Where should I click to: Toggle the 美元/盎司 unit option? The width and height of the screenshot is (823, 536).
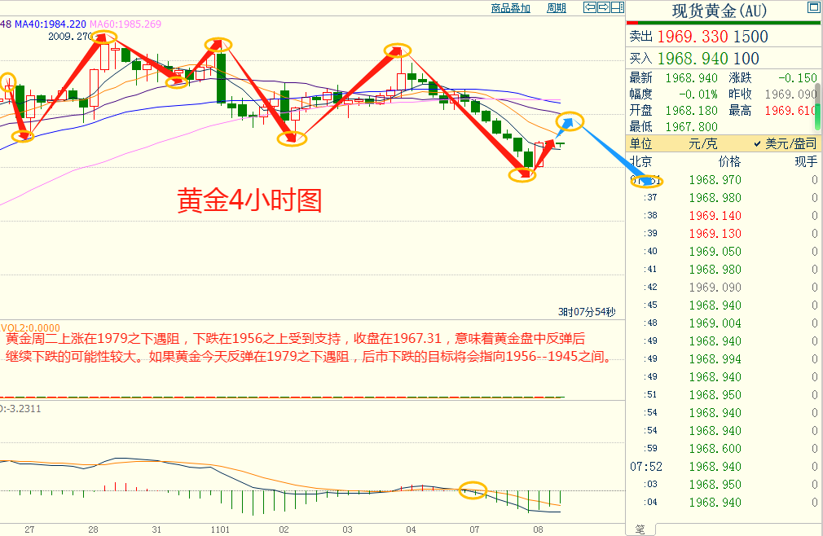(x=786, y=143)
